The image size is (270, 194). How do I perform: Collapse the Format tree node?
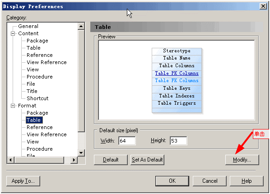(x=13, y=106)
